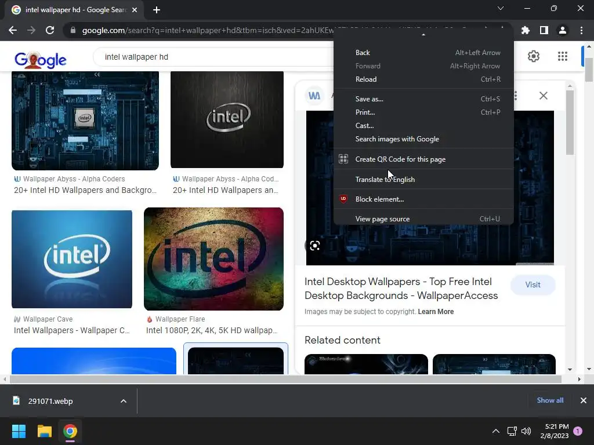Open notification badge in taskbar
Screen dimensions: 594x445
pyautogui.click(x=578, y=431)
